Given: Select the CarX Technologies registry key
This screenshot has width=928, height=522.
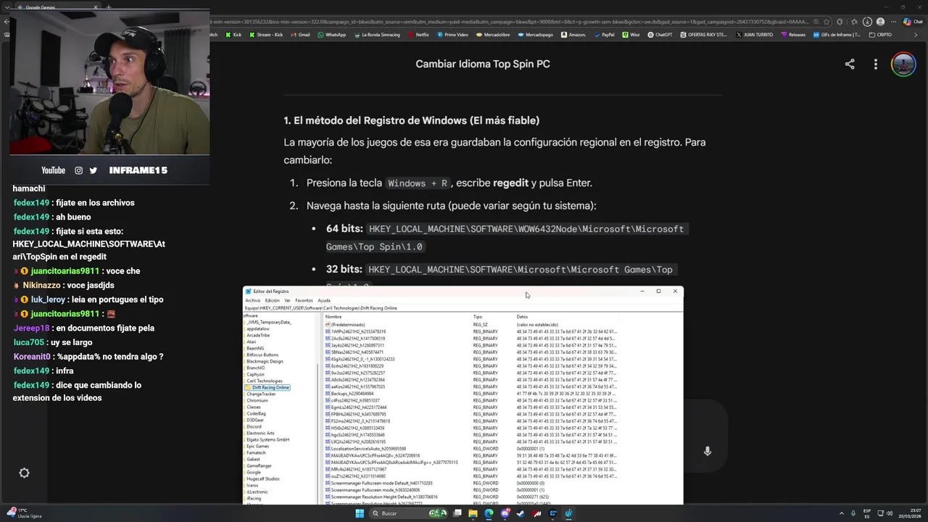Looking at the screenshot, I should tap(264, 381).
